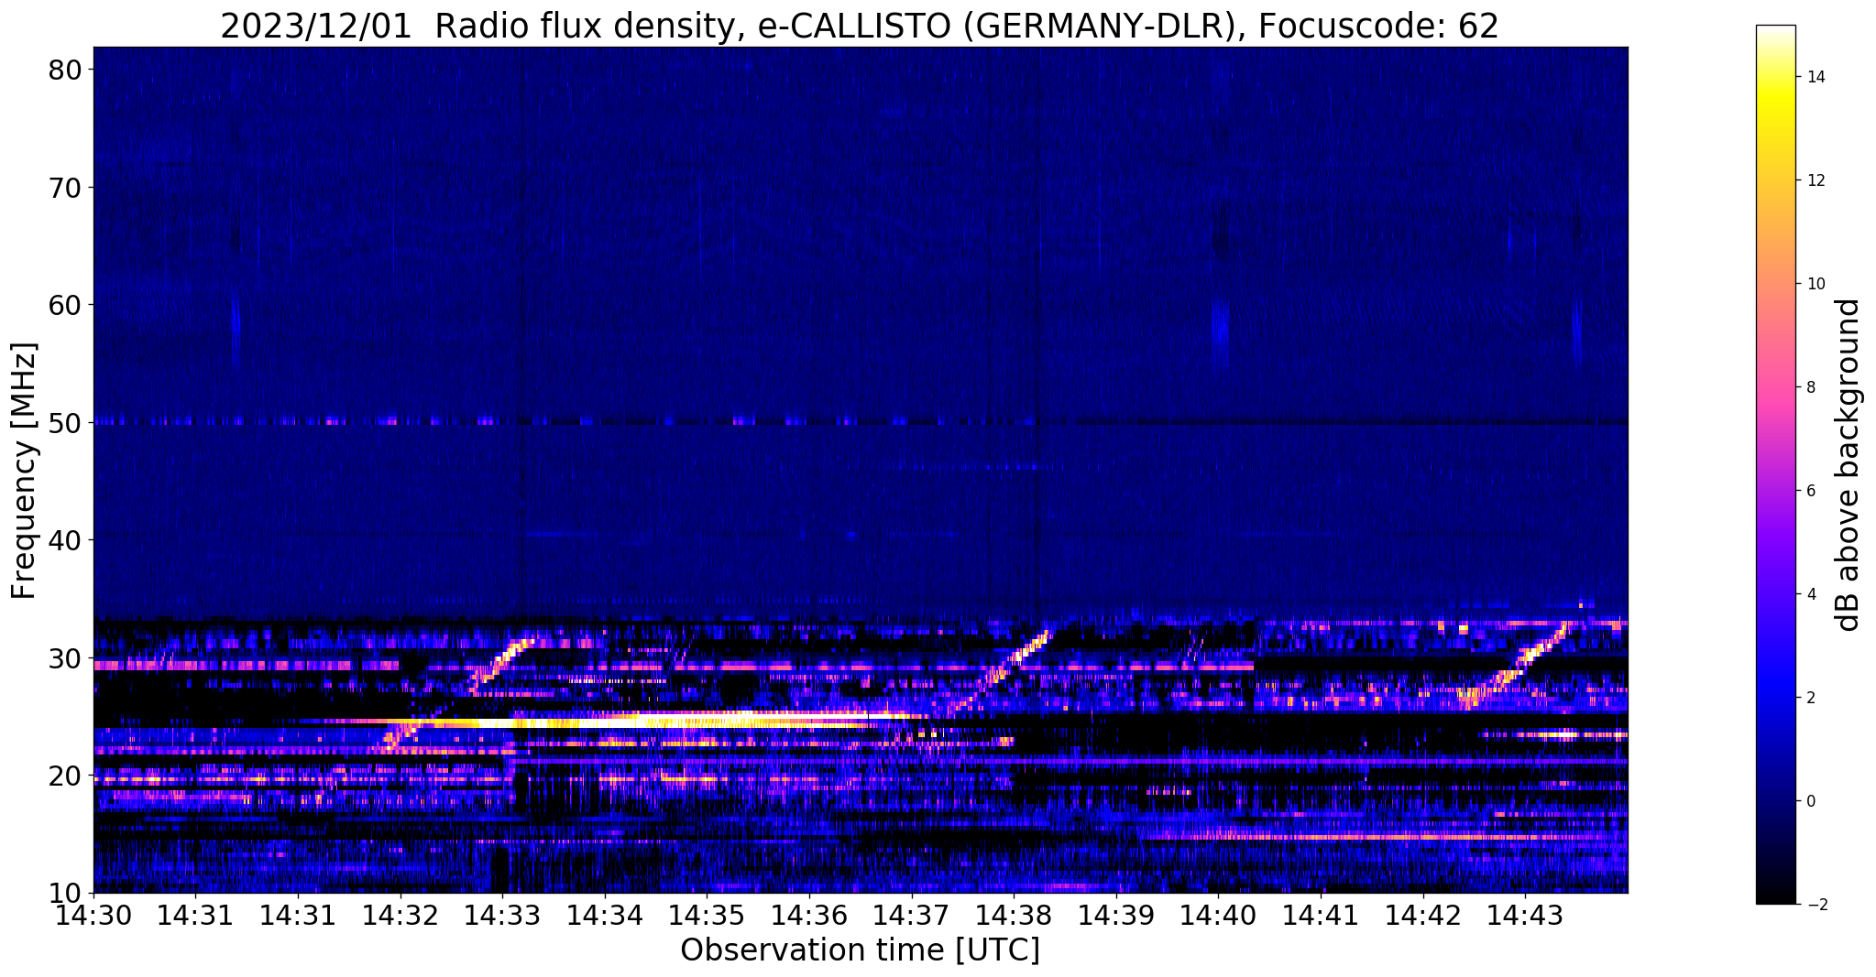Click the 40 tick on frequency axis
Screen dimensions: 1876x977
point(67,540)
